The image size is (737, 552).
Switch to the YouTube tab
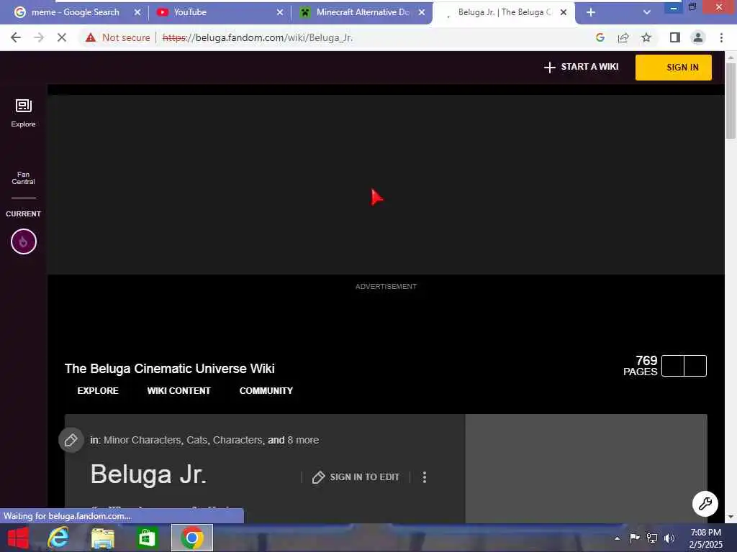point(190,12)
